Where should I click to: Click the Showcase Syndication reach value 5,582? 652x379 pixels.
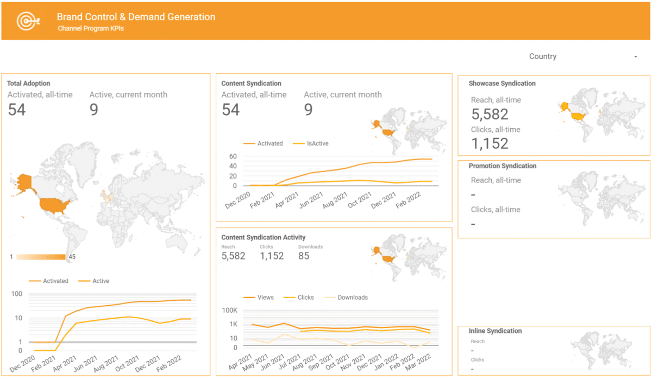click(x=490, y=114)
